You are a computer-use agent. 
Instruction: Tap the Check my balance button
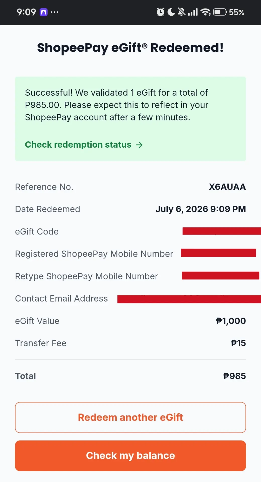130,456
